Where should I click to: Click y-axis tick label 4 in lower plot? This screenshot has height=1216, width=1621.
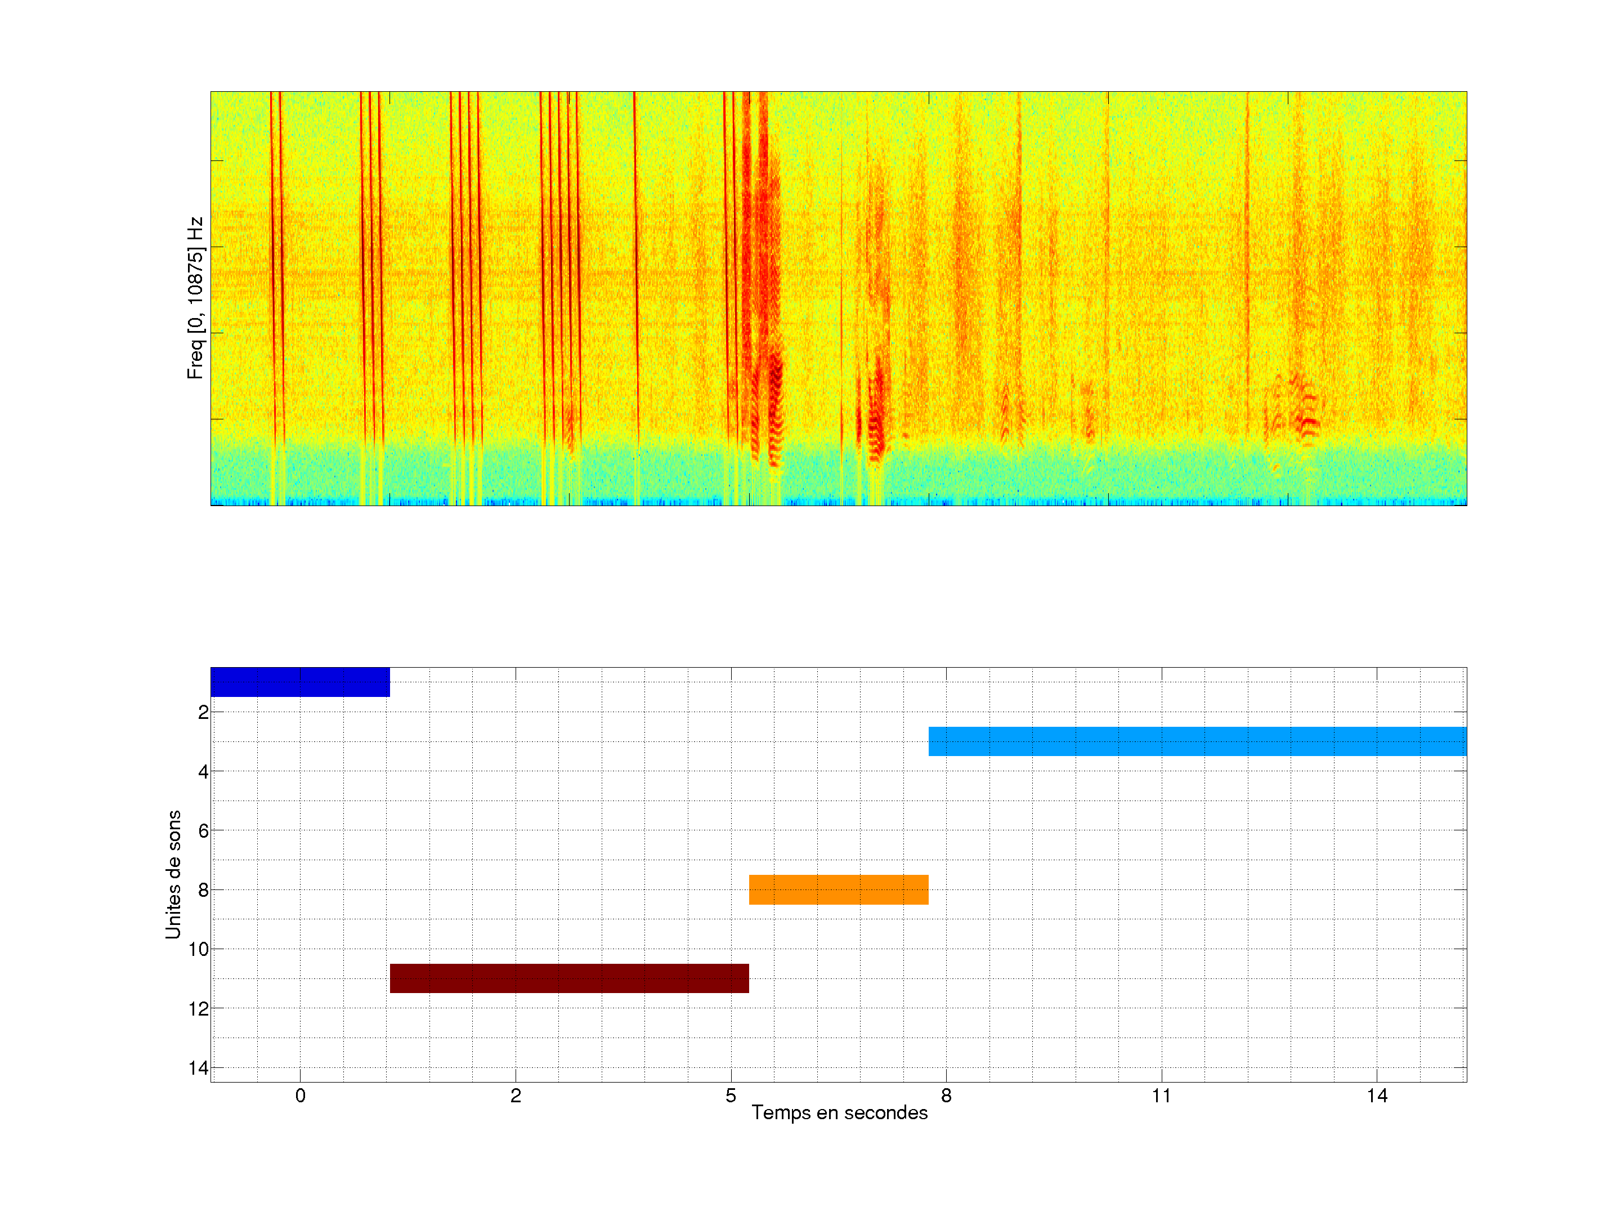[x=203, y=772]
